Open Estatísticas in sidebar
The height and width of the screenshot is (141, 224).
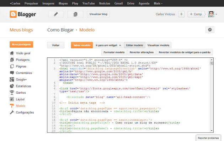coord(23,86)
